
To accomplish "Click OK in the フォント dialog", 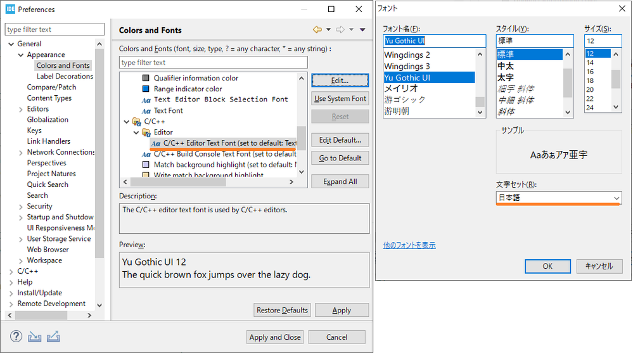I will click(x=547, y=266).
